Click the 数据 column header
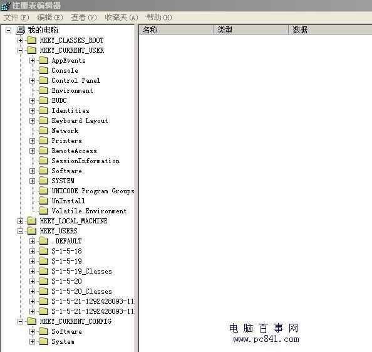The height and width of the screenshot is (352, 372). pyautogui.click(x=331, y=30)
